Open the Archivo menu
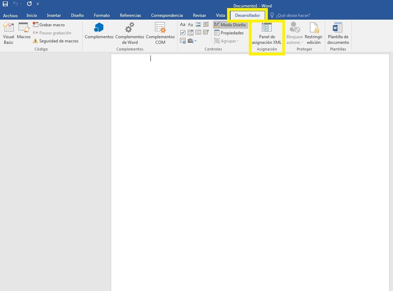This screenshot has height=291, width=393. [11, 15]
